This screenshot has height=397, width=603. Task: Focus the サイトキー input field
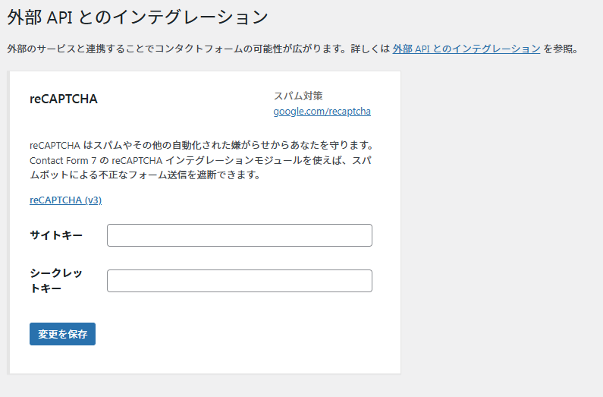pyautogui.click(x=239, y=235)
